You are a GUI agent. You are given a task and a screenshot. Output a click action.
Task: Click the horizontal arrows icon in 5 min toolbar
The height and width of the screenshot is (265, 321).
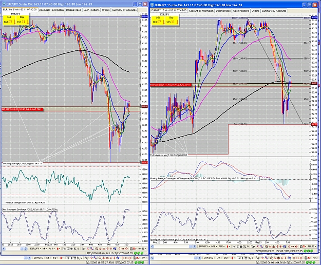point(123,249)
